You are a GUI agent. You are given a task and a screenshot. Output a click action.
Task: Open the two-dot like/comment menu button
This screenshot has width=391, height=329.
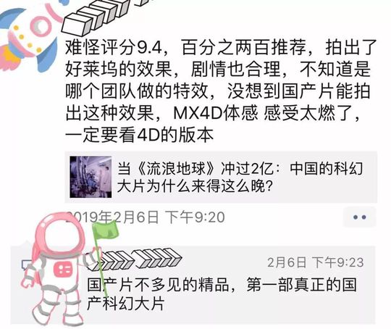(359, 217)
